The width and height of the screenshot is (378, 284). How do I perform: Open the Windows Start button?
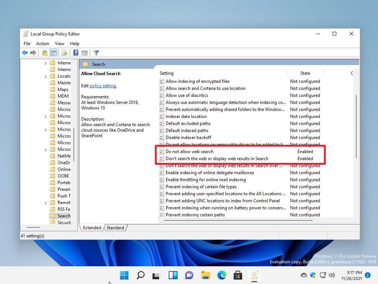(x=124, y=275)
